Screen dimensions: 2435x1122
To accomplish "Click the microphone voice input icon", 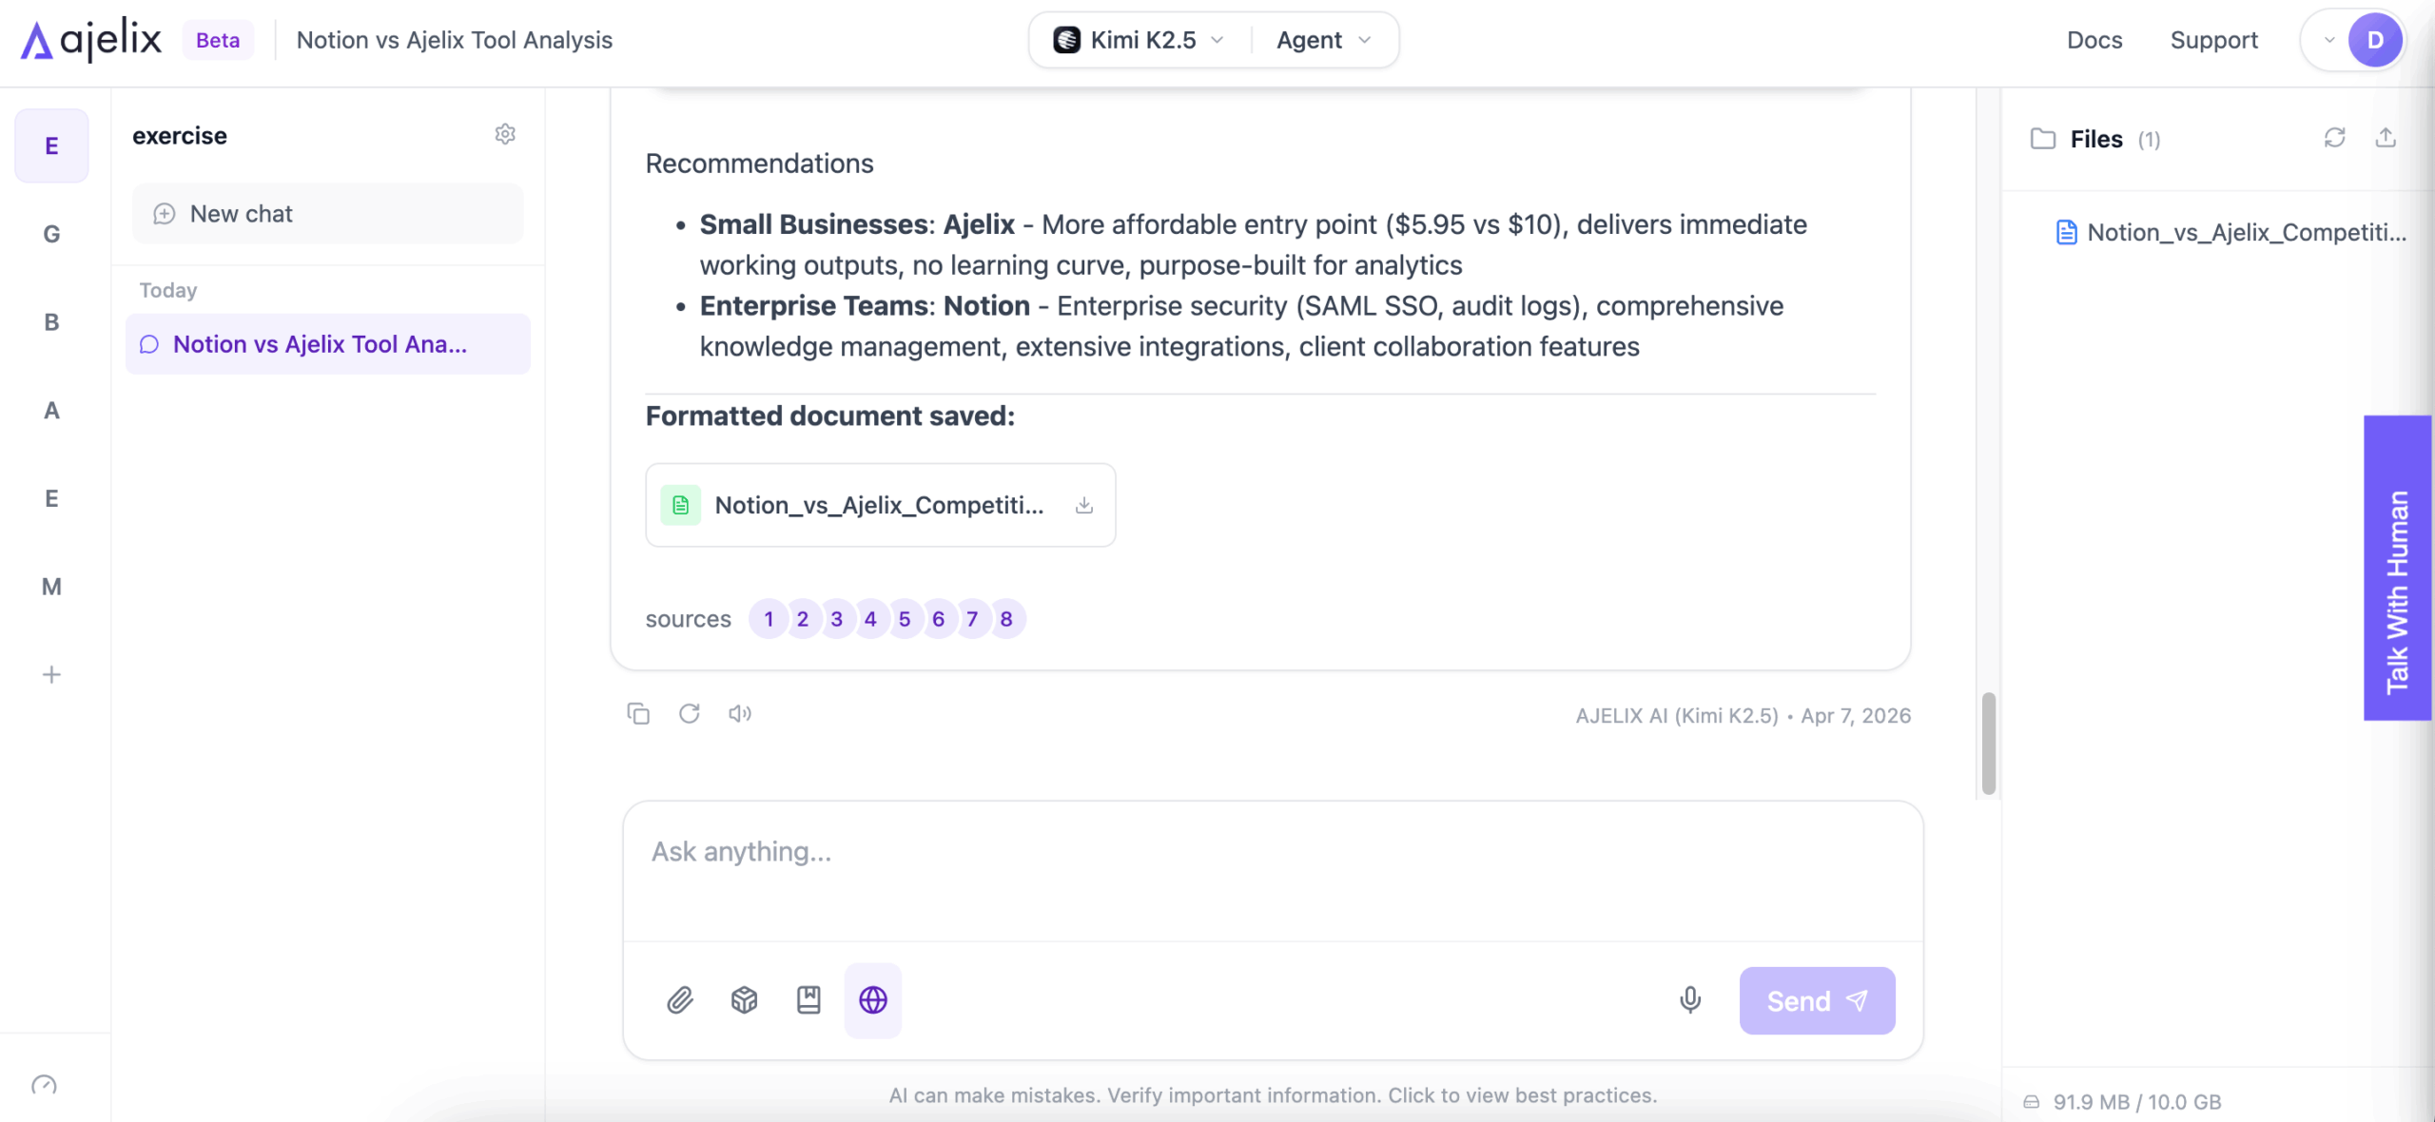I will click(x=1689, y=999).
